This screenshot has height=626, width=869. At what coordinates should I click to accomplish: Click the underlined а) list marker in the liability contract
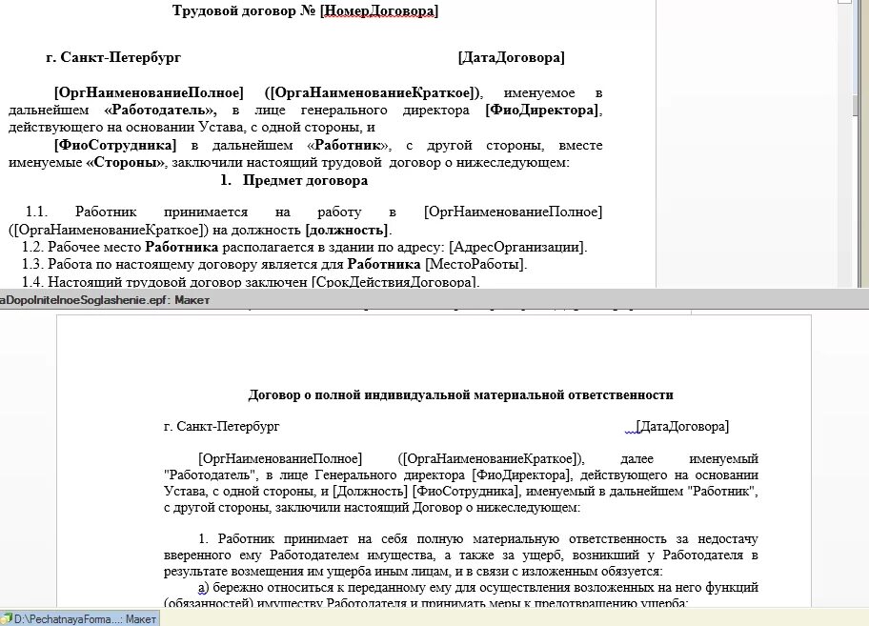203,587
